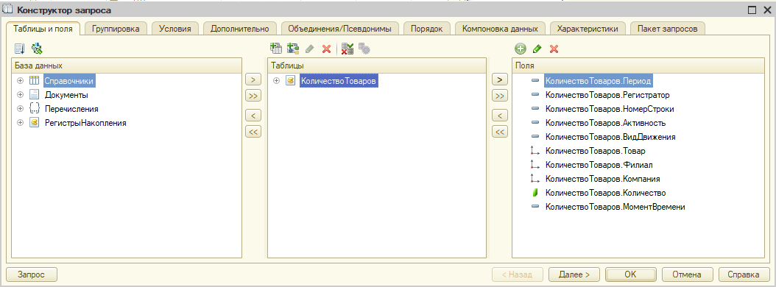Click the Перечисления braces icon

(x=34, y=109)
